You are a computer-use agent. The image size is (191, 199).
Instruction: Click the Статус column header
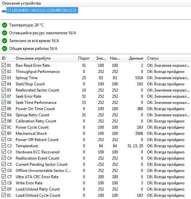[x=168, y=58]
